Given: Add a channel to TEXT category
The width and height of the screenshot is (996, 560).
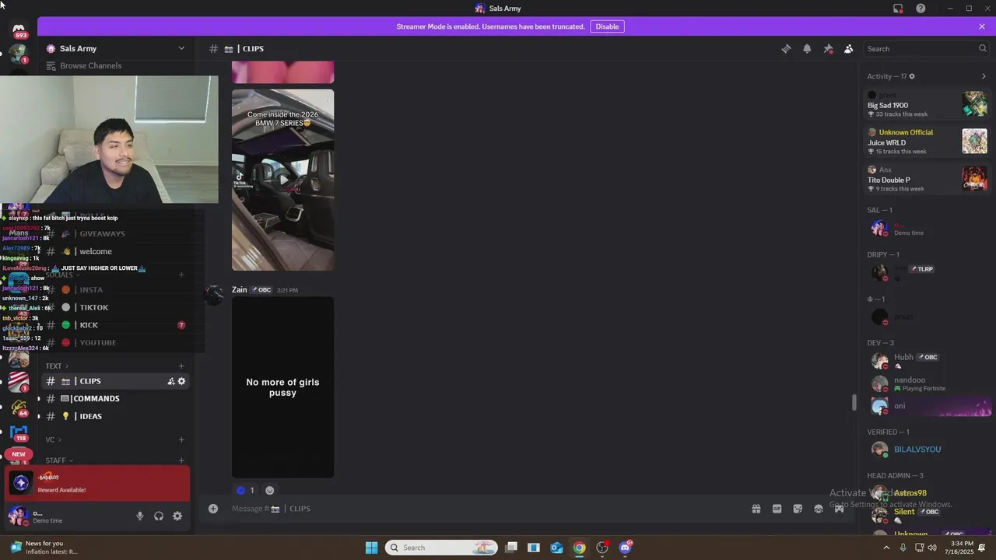Looking at the screenshot, I should pyautogui.click(x=181, y=366).
